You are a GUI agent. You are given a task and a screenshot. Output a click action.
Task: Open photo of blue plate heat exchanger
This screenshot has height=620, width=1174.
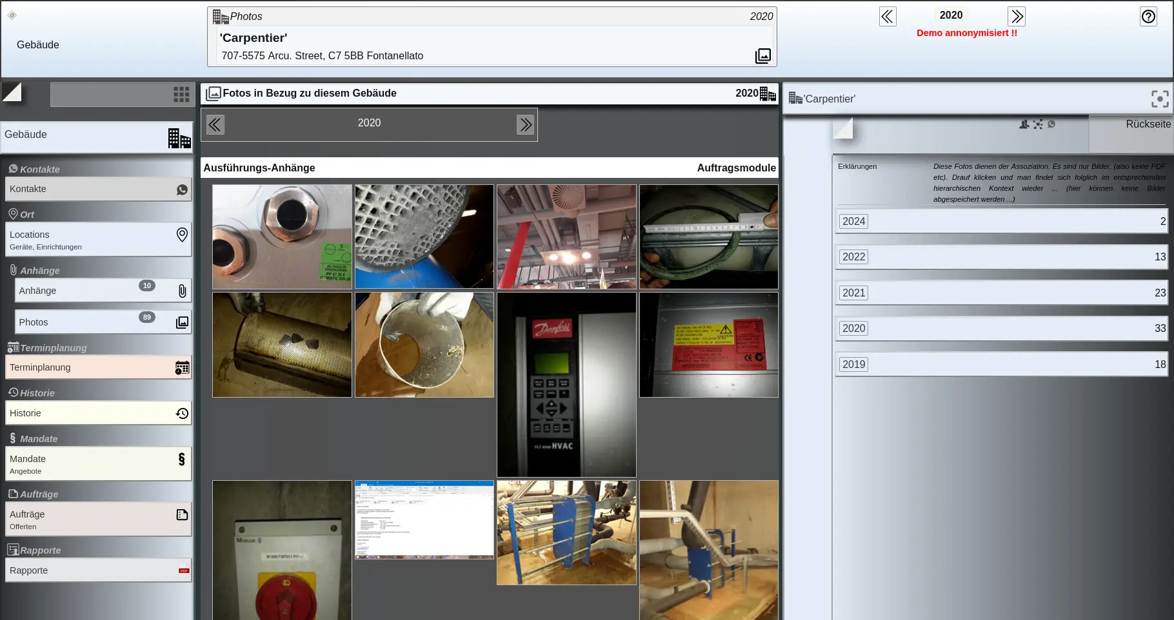coord(566,532)
